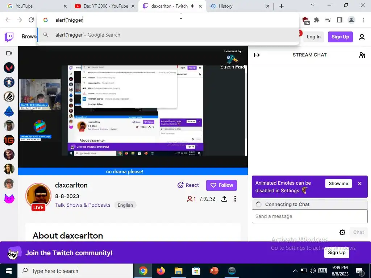Open the Big Moist blue drop channel avatar
This screenshot has width=371, height=278.
9,111
